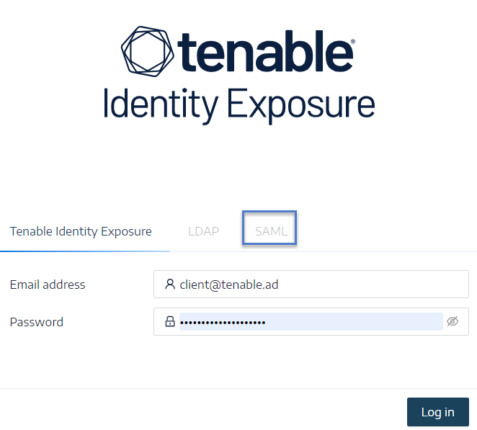
Task: Click the Log in button
Action: (x=438, y=412)
